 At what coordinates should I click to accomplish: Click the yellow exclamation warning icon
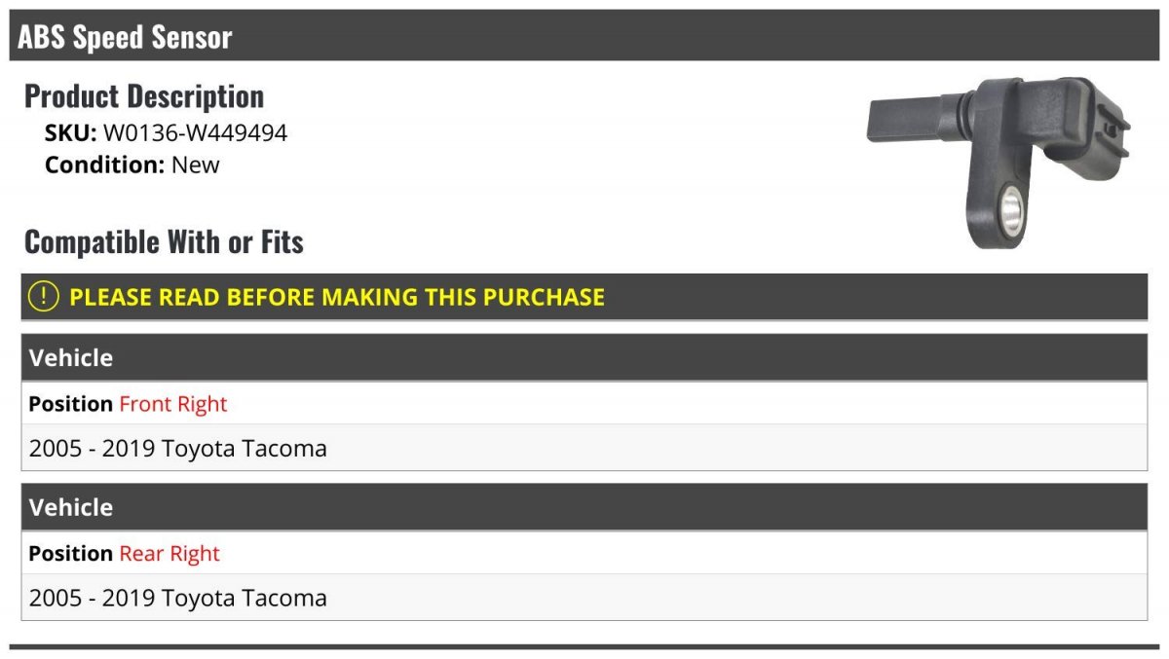(44, 297)
